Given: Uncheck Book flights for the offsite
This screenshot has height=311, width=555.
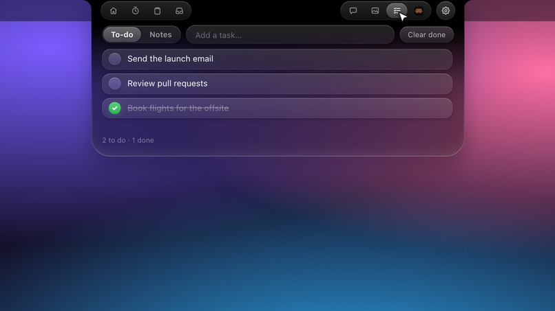Looking at the screenshot, I should coord(115,108).
